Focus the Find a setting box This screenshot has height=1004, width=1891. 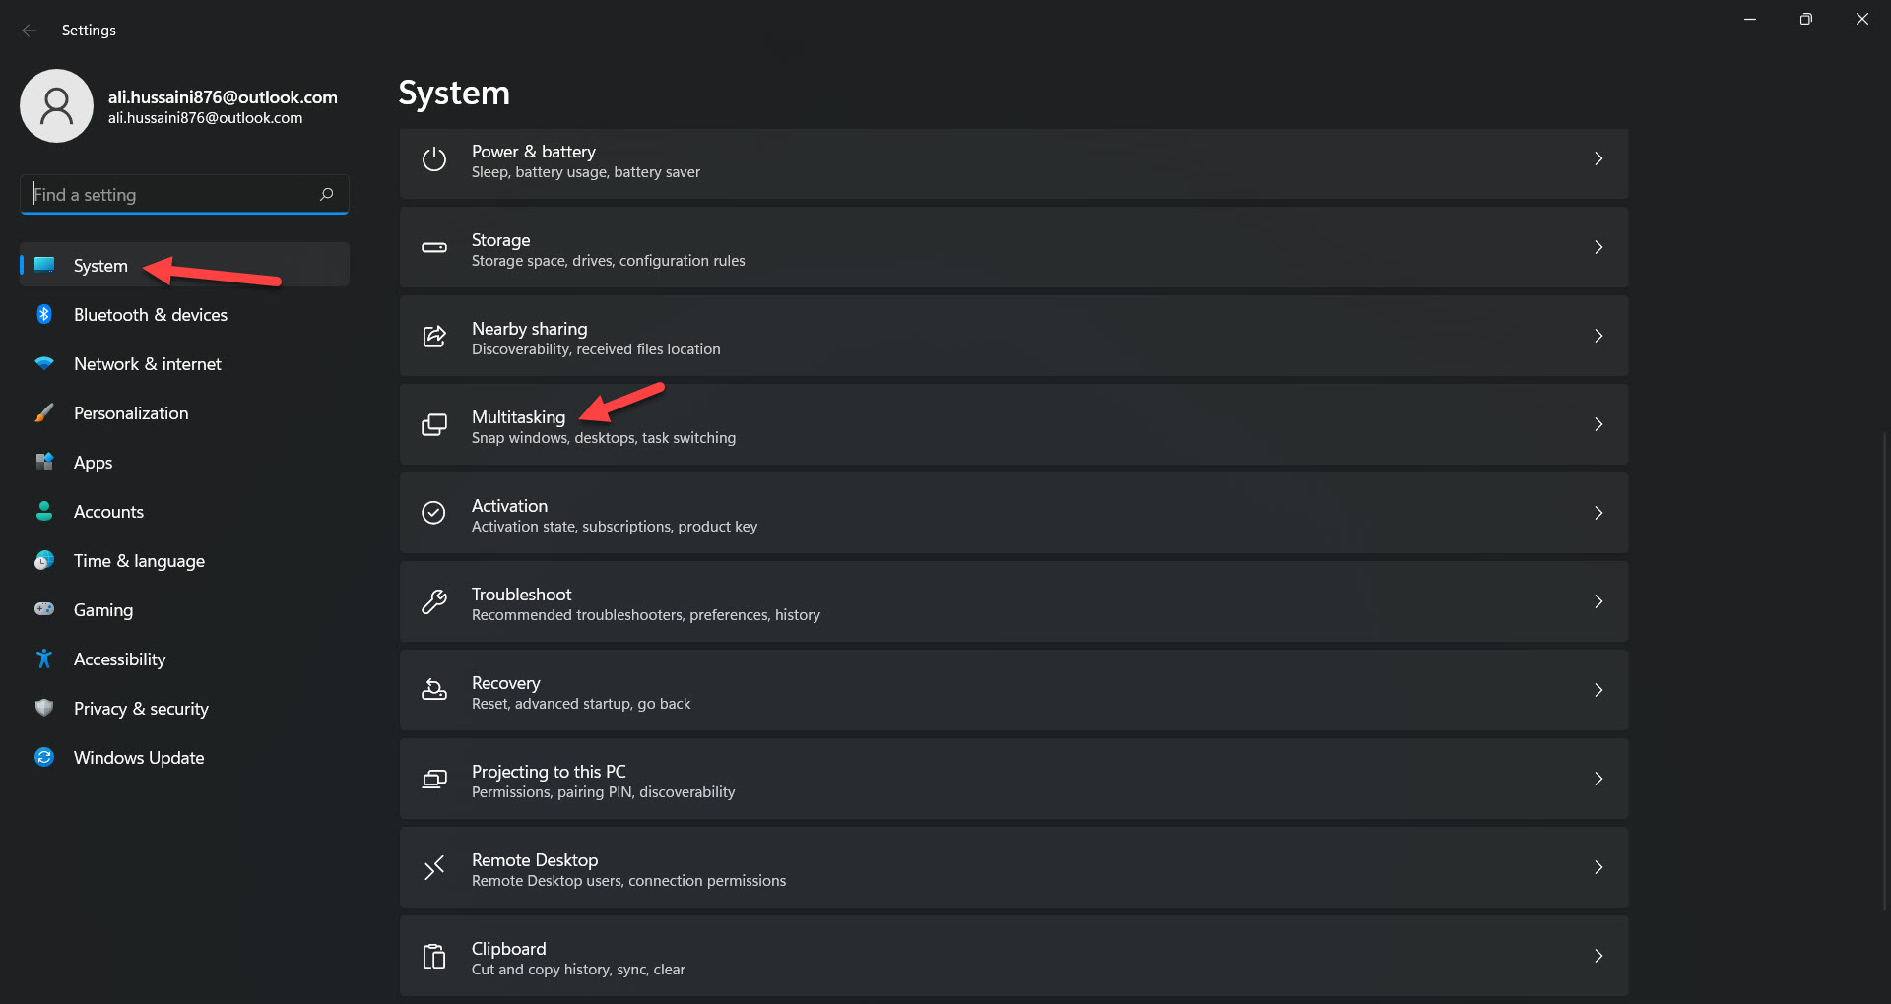click(172, 195)
